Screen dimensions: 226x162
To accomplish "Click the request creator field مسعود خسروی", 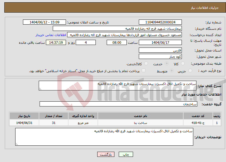I will [124, 35].
